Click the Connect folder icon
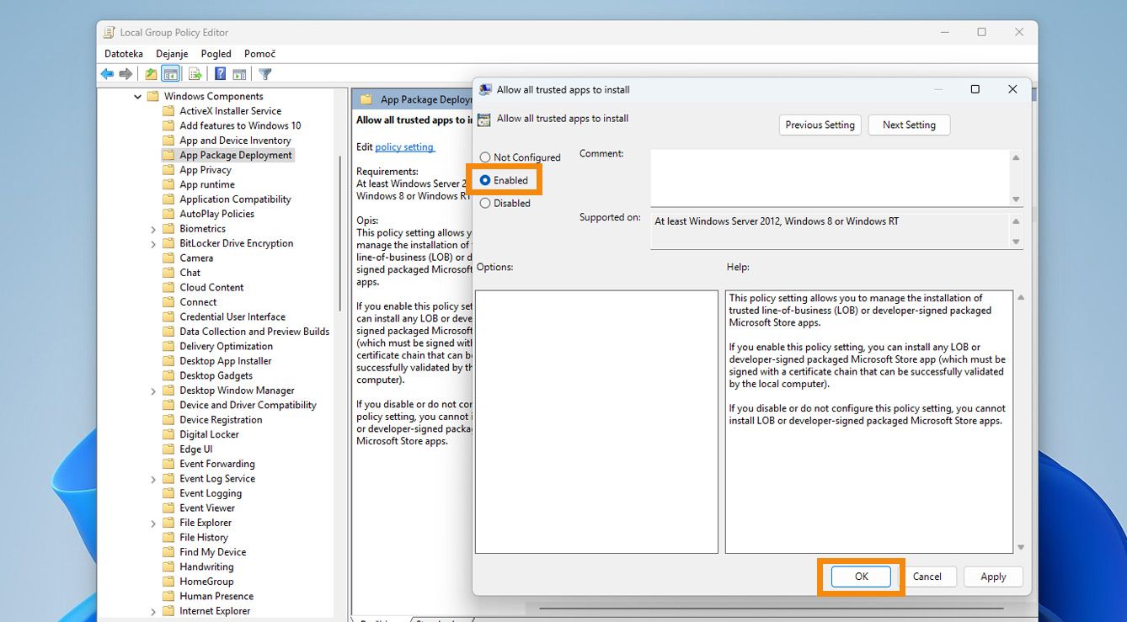The height and width of the screenshot is (622, 1127). (168, 302)
